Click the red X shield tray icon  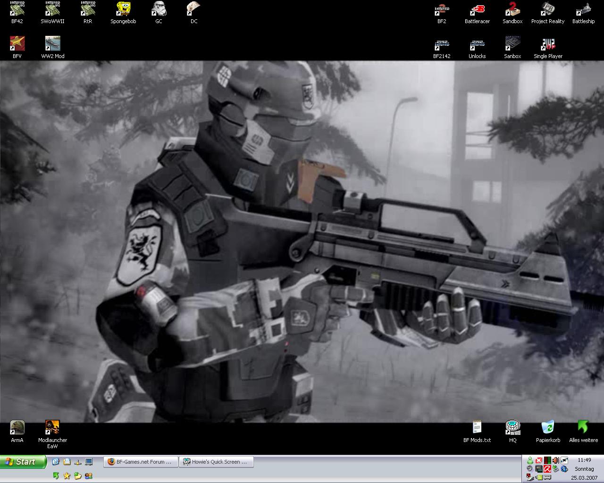click(x=538, y=460)
